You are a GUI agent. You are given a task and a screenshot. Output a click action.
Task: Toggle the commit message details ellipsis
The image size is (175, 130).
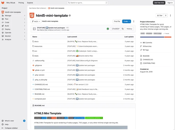click(x=67, y=28)
